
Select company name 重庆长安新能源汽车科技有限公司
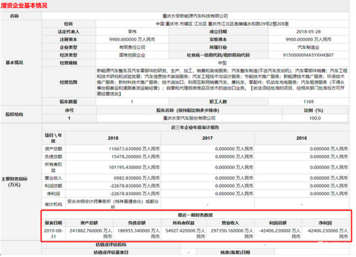(195, 16)
